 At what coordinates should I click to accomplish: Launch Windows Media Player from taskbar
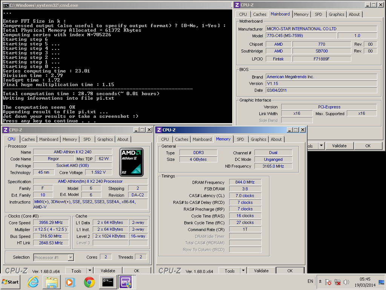70,282
